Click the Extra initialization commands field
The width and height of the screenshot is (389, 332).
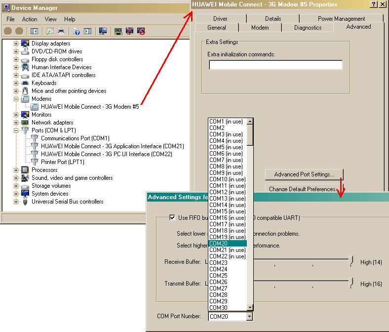point(275,65)
